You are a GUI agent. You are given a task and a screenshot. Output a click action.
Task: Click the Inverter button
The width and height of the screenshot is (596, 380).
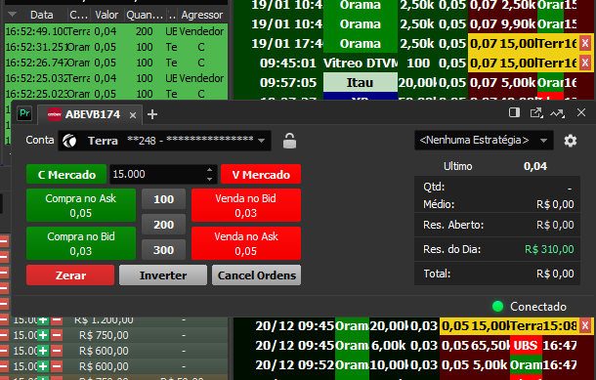click(163, 275)
